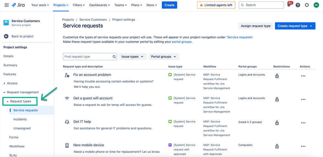Open SLAs in sidebar

click(x=13, y=155)
